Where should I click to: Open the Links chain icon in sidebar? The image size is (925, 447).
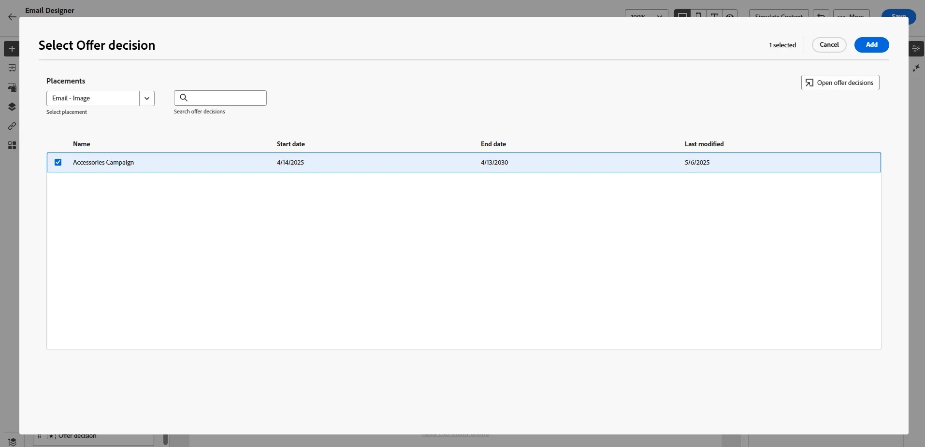pos(12,126)
